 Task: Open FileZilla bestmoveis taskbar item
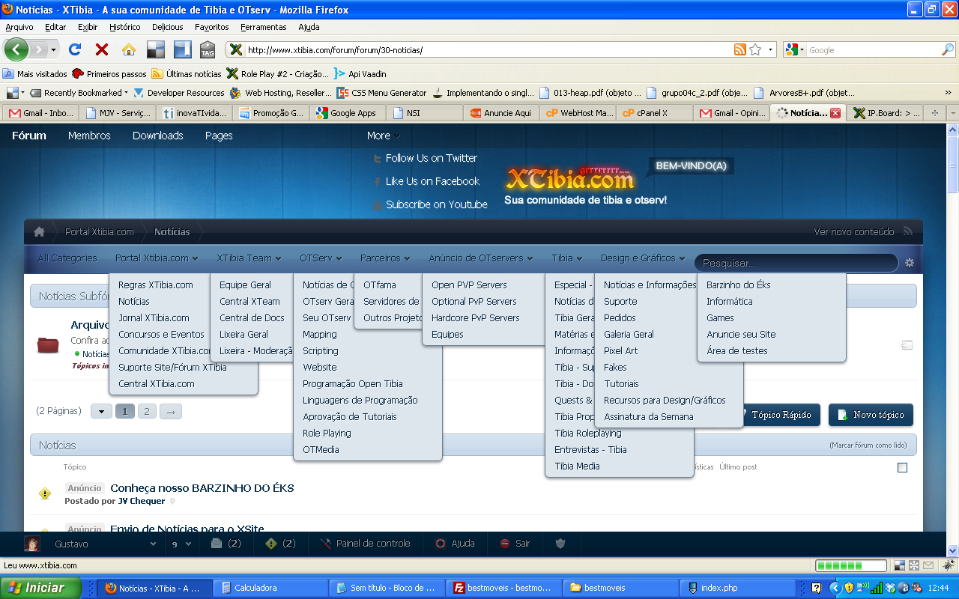(503, 588)
